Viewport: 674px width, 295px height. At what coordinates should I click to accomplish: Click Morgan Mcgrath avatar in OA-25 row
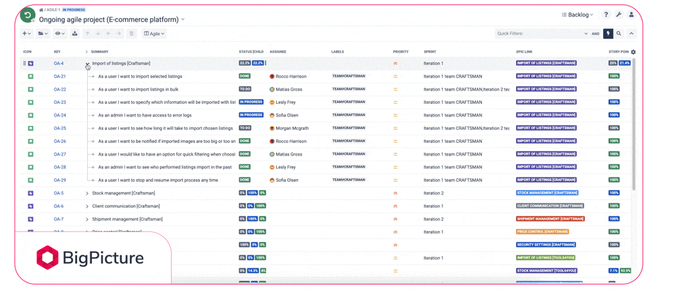[x=272, y=128]
